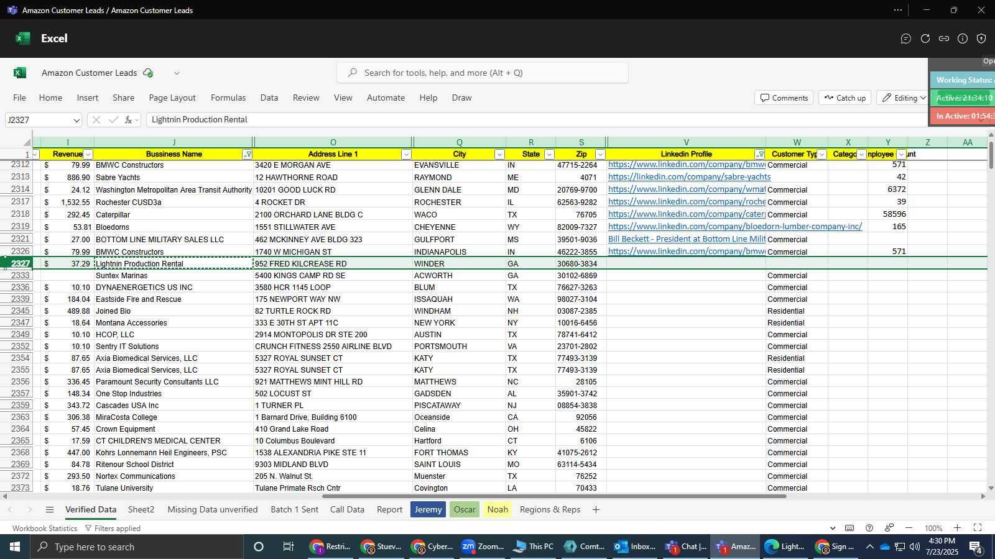This screenshot has width=995, height=559.
Task: Click the formula bar cancel X icon
Action: tap(96, 120)
